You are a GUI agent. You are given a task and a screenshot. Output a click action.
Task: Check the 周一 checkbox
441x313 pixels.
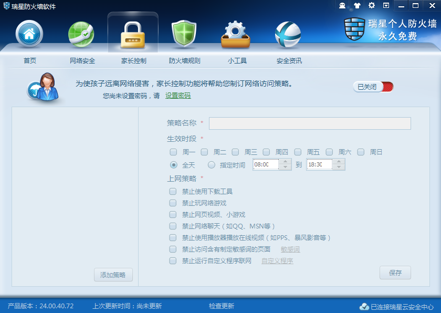pos(173,152)
